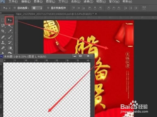
Task: Collapse the toolbox with the double-arrow
Action: pyautogui.click(x=1, y=13)
